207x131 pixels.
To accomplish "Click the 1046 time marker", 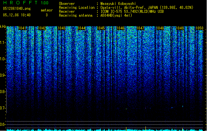I will coord(121,28).
